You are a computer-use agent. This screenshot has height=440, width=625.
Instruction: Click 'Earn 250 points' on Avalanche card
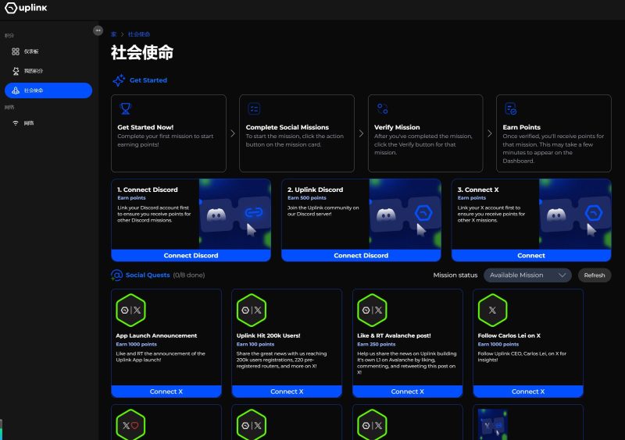(377, 344)
